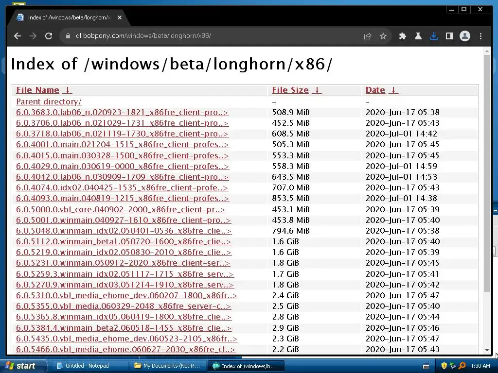Open link 6.0.5259.3.winmain_idx02.051117-1715

[x=125, y=274]
